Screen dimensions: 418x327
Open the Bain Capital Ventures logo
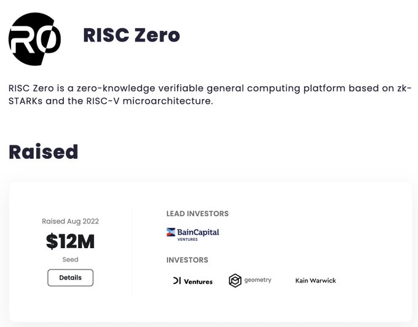pos(193,234)
